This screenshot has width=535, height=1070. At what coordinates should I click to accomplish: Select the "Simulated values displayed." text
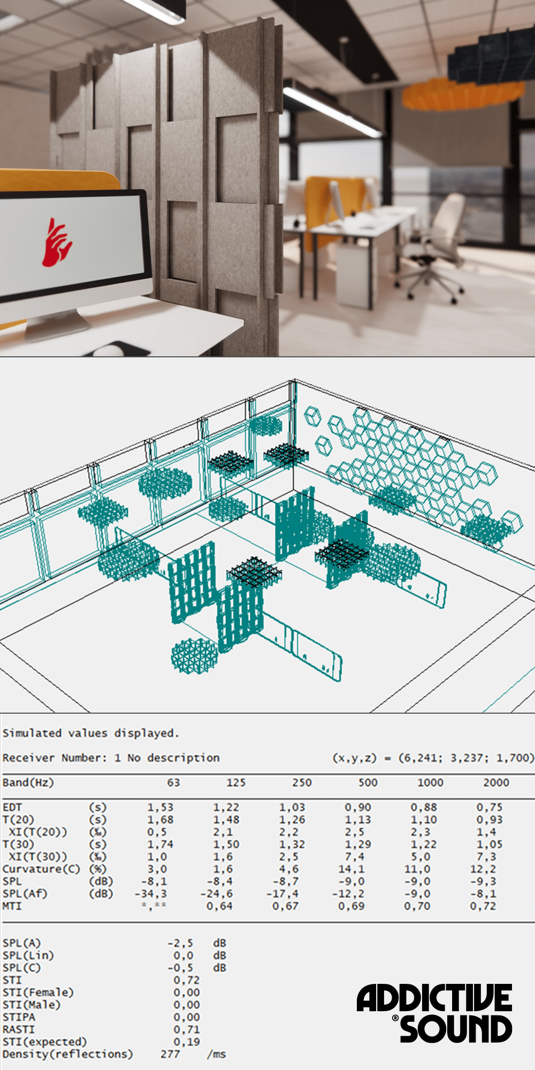point(90,733)
